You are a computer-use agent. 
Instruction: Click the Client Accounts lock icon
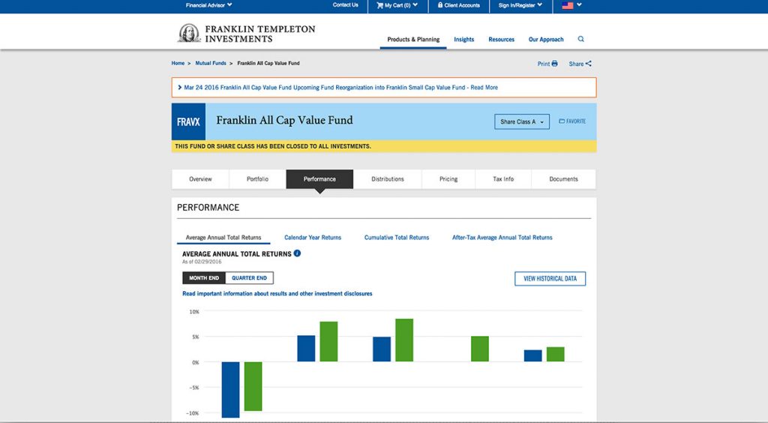click(440, 5)
